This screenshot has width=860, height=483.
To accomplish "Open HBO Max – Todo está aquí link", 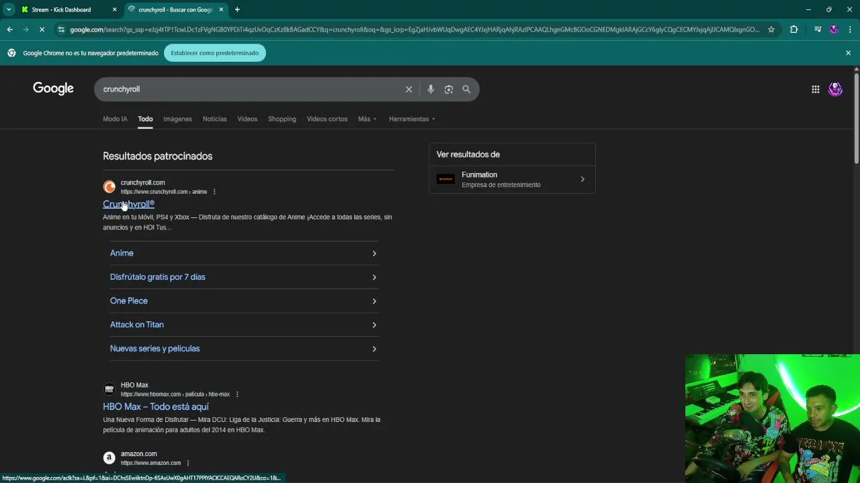I will [x=156, y=407].
